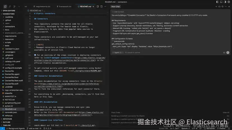The width and height of the screenshot is (232, 130).
Task: Click inside the chat prompt text area
Action: 170,31
